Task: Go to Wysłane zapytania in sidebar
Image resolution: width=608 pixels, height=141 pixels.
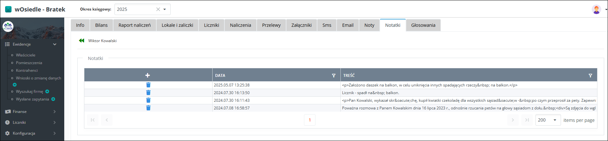Action: [32, 99]
